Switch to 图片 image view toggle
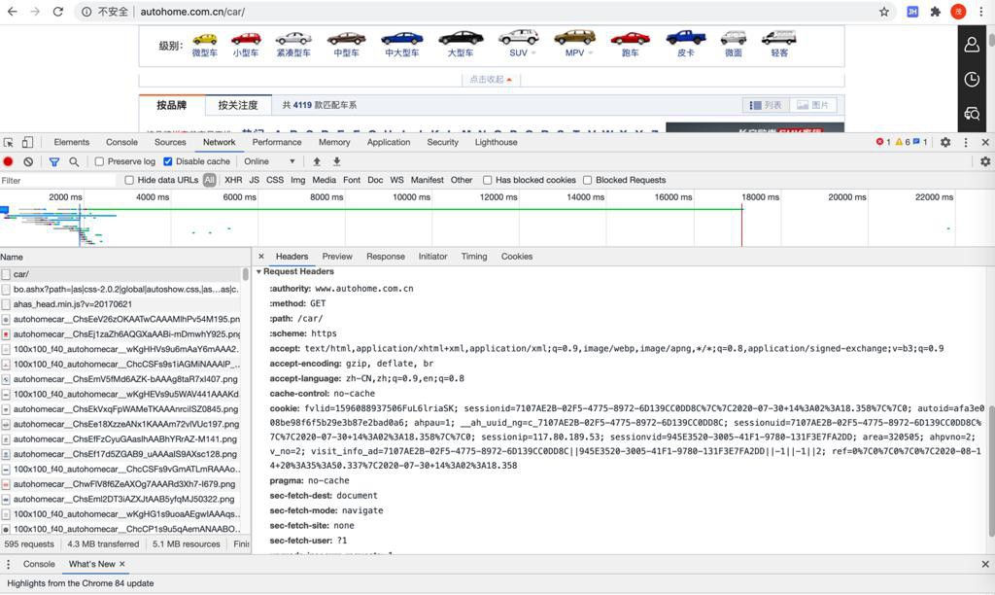This screenshot has width=995, height=595. click(x=813, y=105)
